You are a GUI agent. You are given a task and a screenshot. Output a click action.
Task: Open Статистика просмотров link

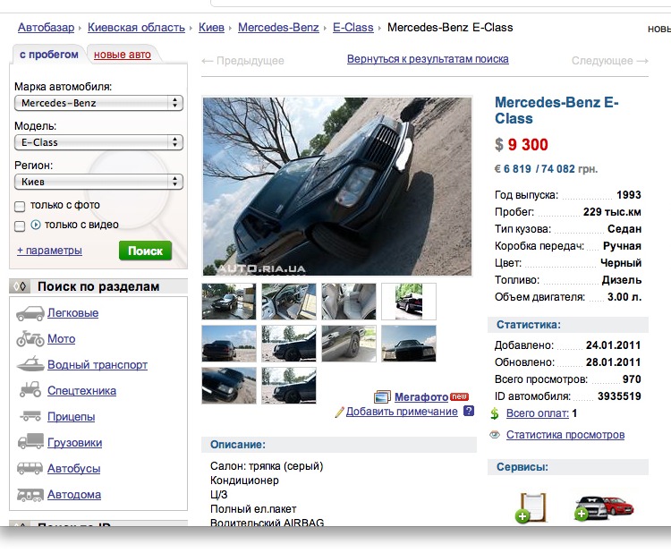click(x=565, y=435)
